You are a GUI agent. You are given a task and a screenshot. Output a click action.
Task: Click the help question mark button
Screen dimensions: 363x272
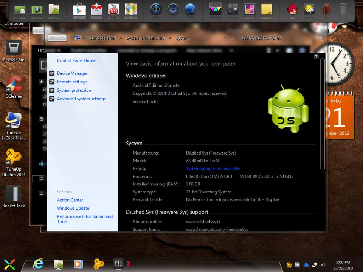(x=316, y=56)
